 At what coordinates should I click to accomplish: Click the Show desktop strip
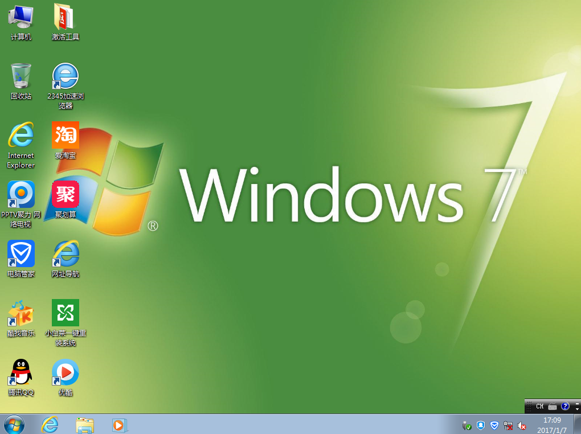point(577,424)
